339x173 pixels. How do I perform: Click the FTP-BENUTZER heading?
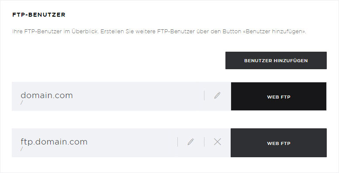(x=39, y=15)
